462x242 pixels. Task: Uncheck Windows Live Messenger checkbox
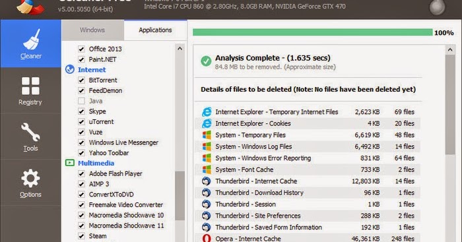point(81,142)
